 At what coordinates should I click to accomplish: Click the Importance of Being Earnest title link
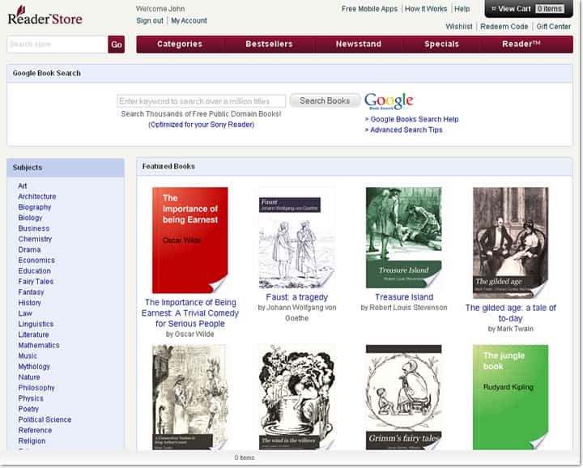[190, 313]
